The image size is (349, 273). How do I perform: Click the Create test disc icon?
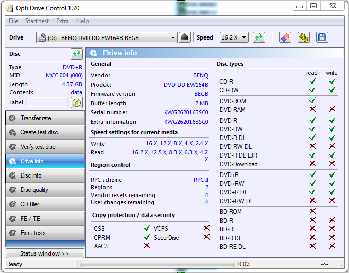12,132
